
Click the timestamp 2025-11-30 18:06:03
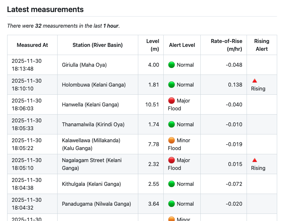[27, 104]
